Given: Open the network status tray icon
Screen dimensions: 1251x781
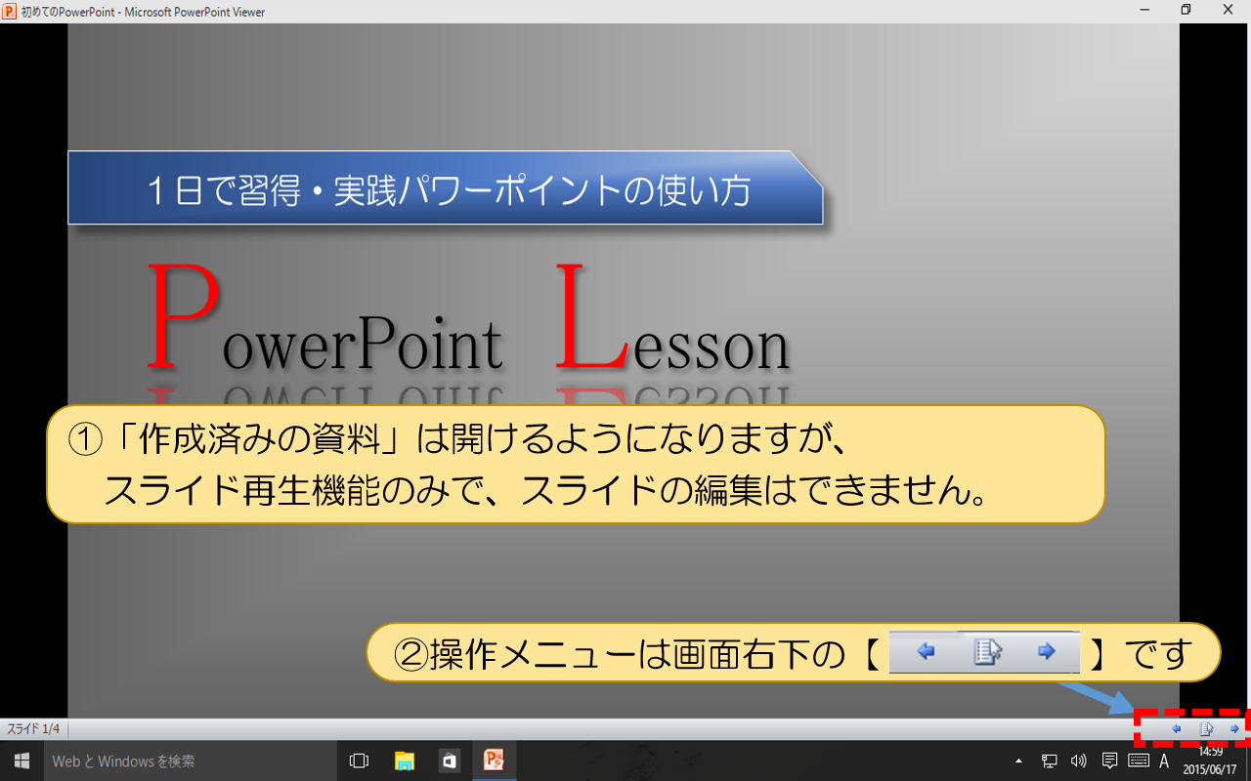Looking at the screenshot, I should [x=1050, y=760].
